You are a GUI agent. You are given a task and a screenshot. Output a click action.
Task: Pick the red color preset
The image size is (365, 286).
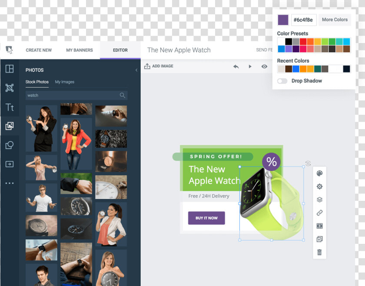coord(303,42)
